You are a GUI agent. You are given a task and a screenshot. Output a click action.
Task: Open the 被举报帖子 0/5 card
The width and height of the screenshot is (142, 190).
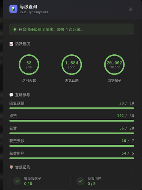coord(40,181)
